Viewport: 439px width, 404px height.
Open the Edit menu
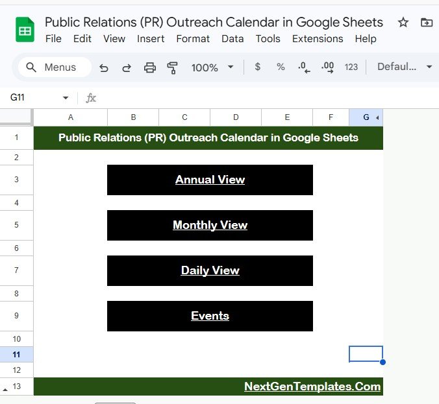(x=82, y=38)
